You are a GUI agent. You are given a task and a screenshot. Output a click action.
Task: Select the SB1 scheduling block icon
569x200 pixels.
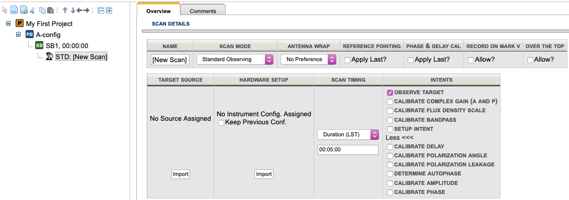point(39,46)
